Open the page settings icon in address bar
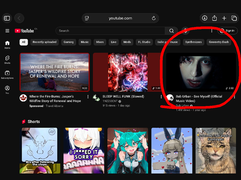 coord(87,18)
